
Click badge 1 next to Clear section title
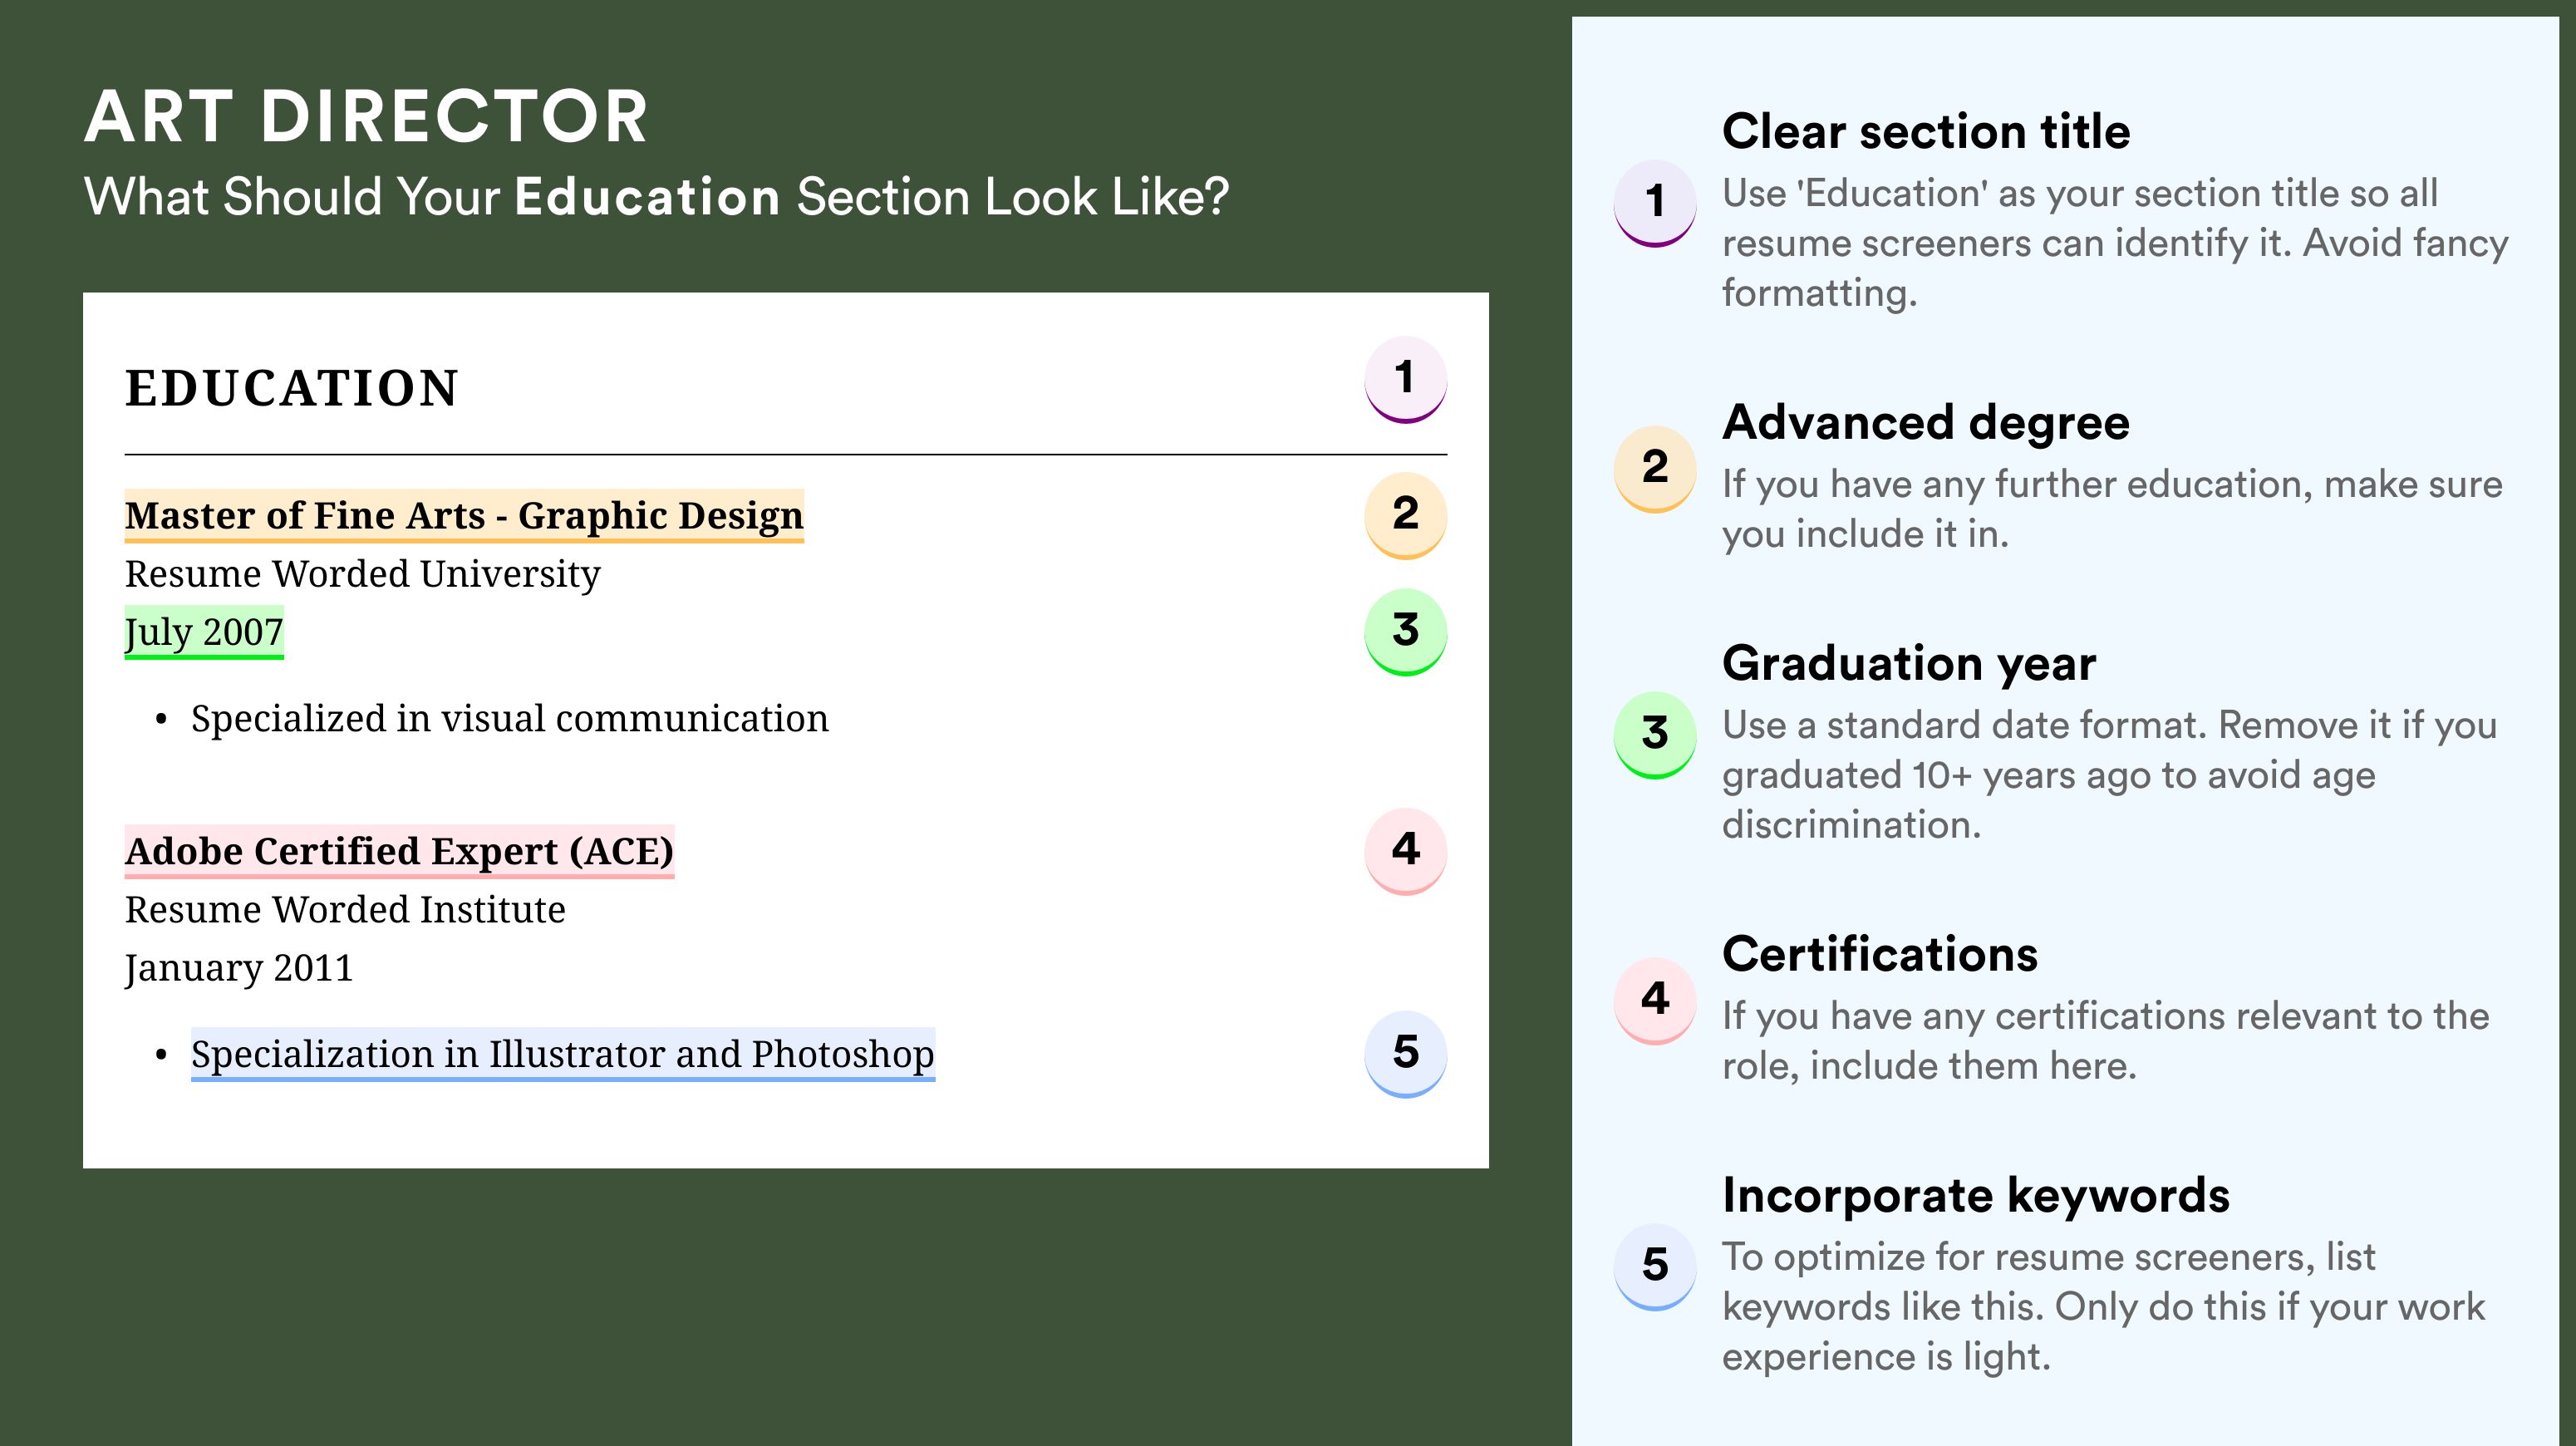click(1654, 203)
